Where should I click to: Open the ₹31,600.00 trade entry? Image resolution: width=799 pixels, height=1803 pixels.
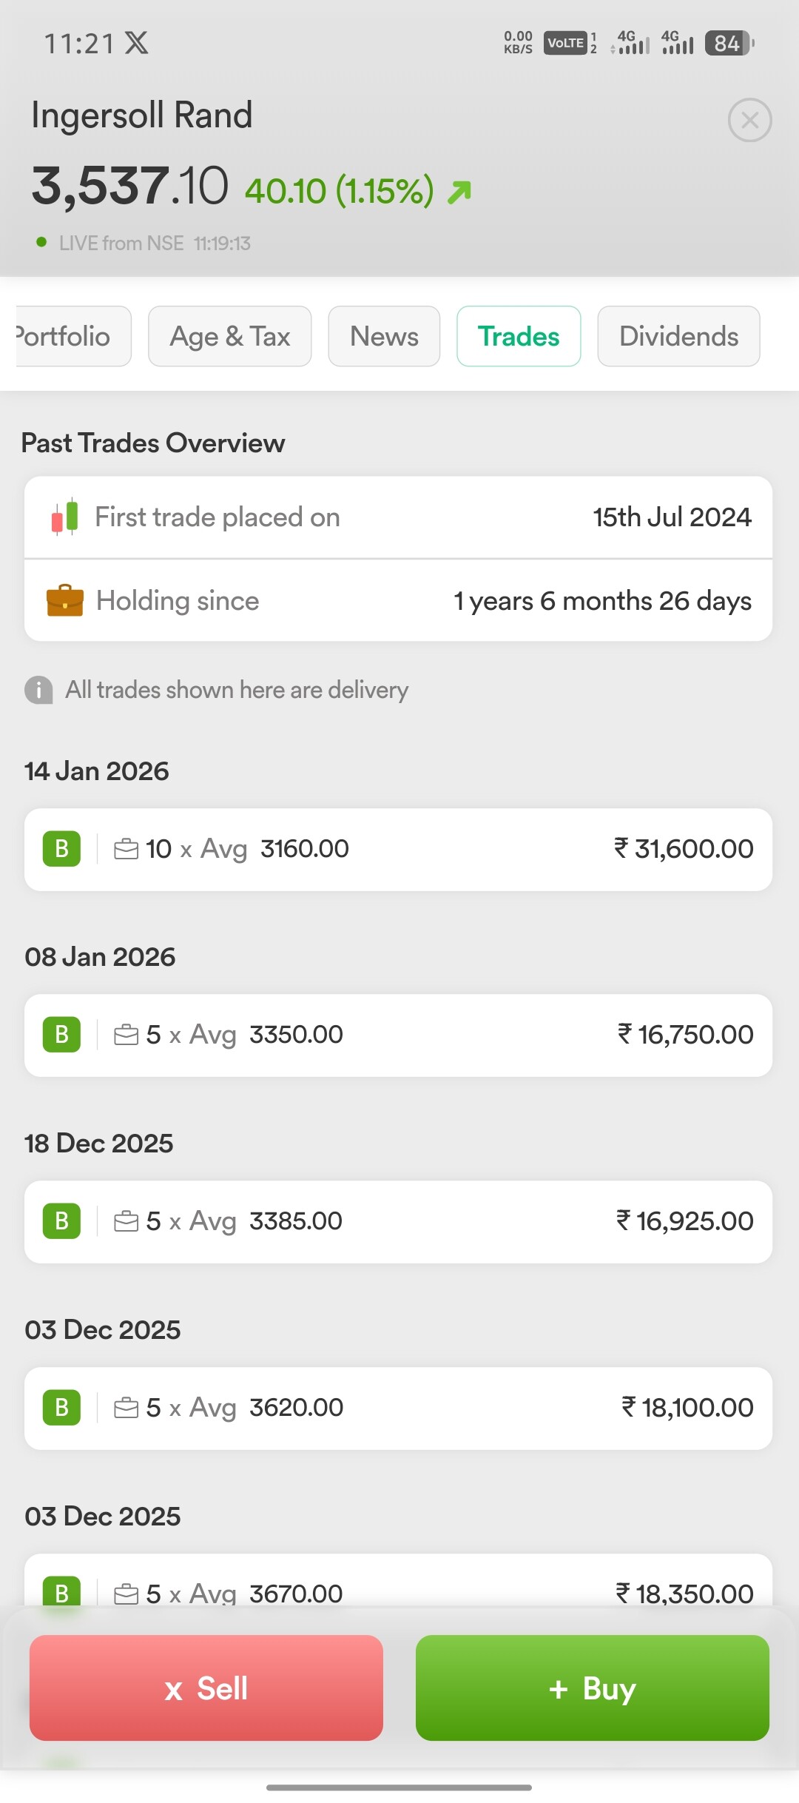[x=398, y=849]
